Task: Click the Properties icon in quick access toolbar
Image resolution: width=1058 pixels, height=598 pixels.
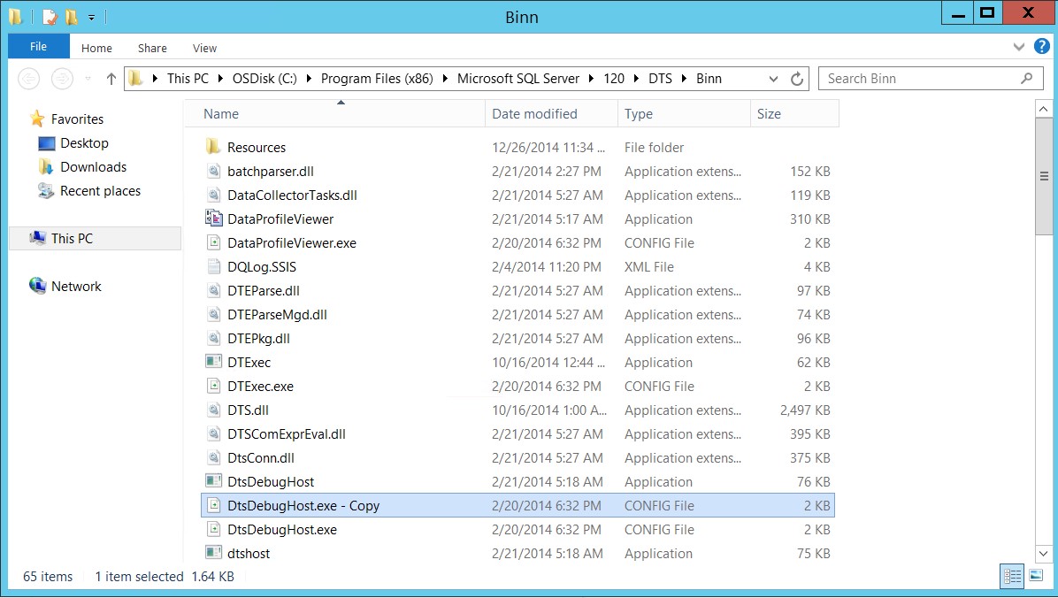Action: point(50,16)
